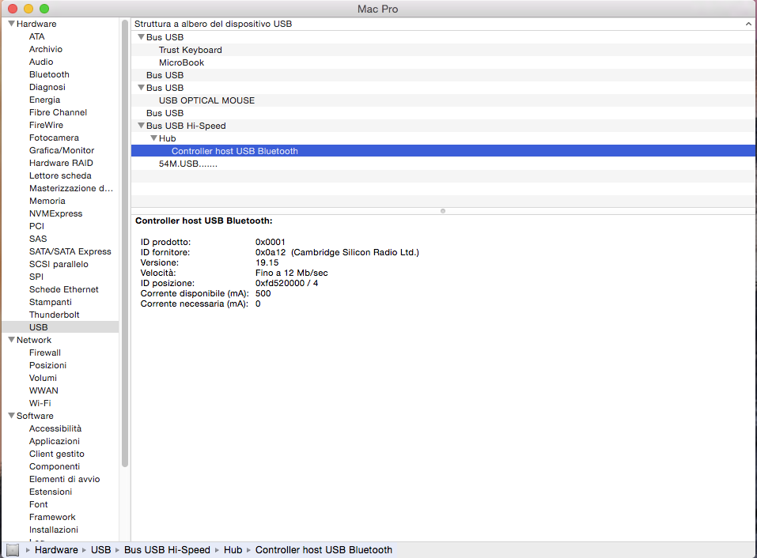Select Stampanti in the sidebar
Viewport: 757px width, 558px height.
click(50, 302)
